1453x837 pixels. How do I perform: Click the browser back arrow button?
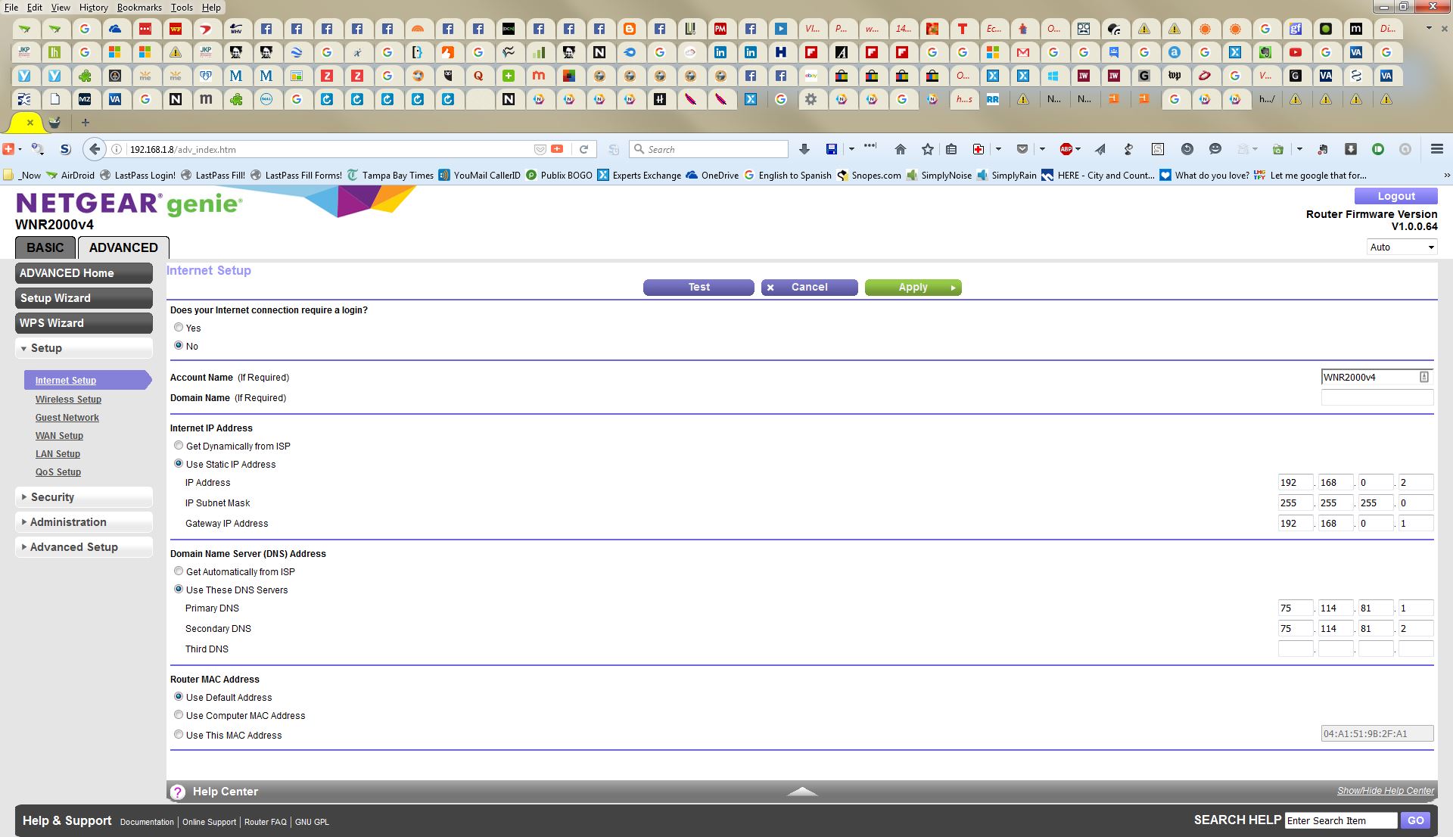94,149
